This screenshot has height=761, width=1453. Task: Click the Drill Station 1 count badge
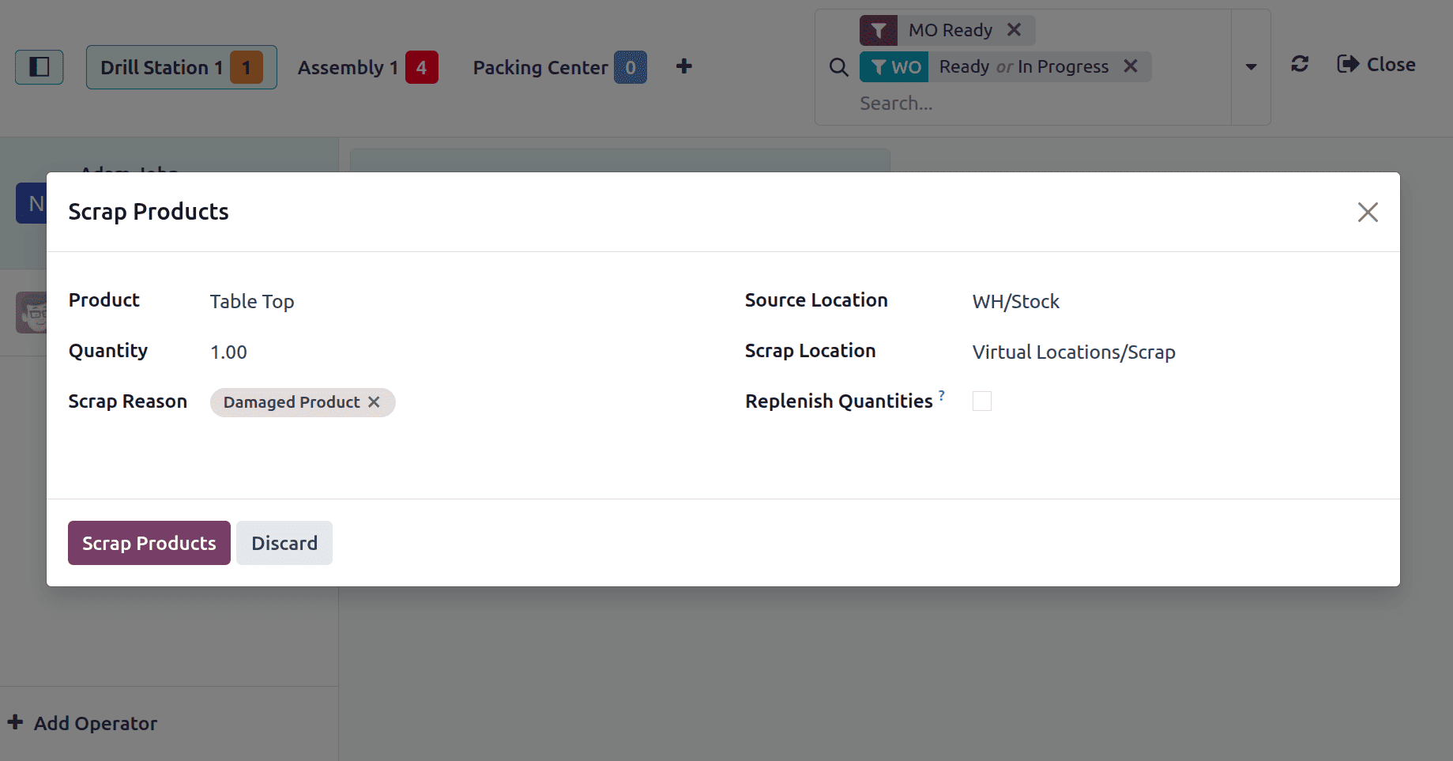click(247, 67)
